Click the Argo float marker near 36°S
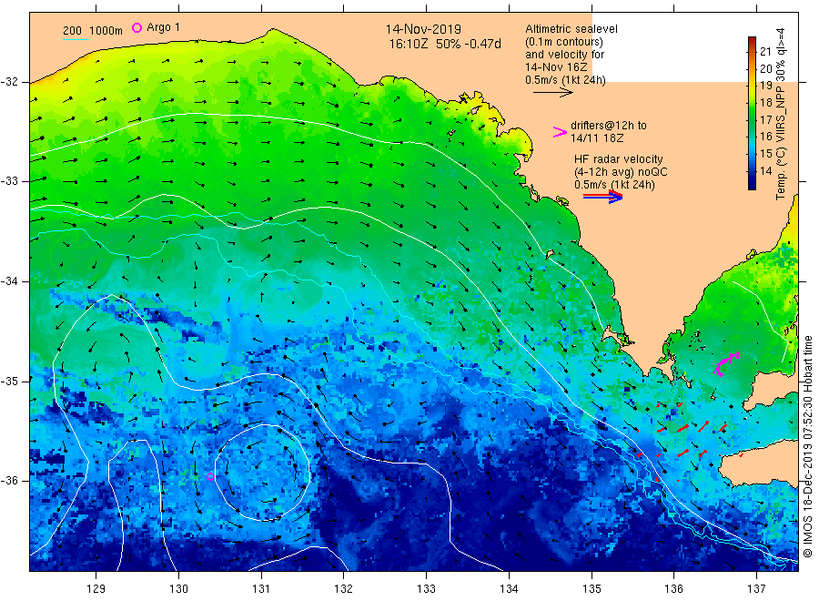This screenshot has width=819, height=601. 210,476
